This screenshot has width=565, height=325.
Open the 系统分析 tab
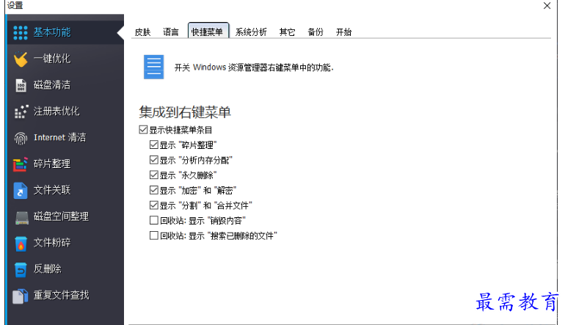point(251,32)
